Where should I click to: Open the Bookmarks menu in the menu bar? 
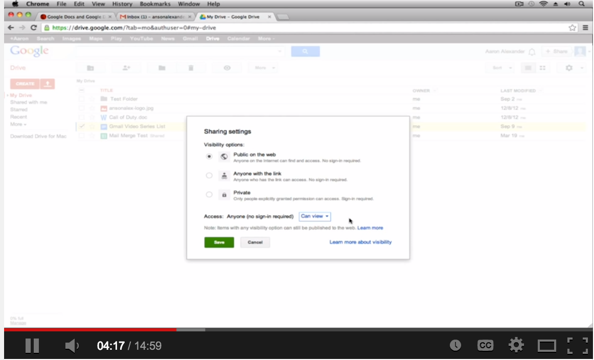click(x=154, y=4)
